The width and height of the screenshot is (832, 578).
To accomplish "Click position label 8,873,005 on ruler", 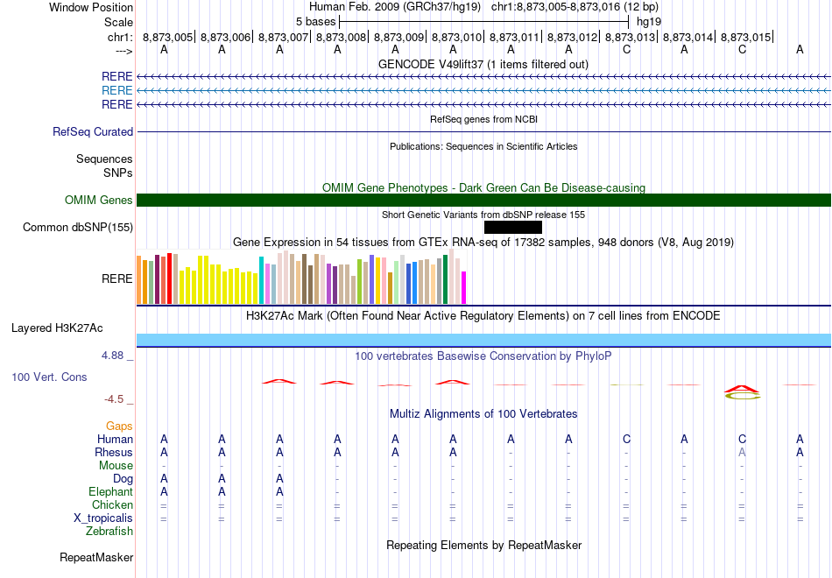I will [167, 37].
